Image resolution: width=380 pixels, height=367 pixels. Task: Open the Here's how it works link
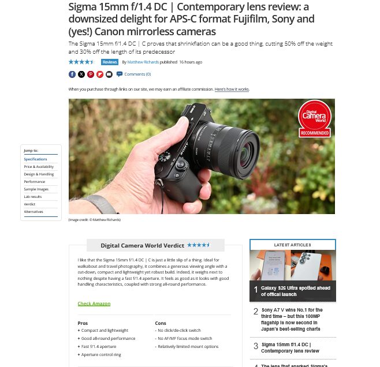[x=232, y=89]
